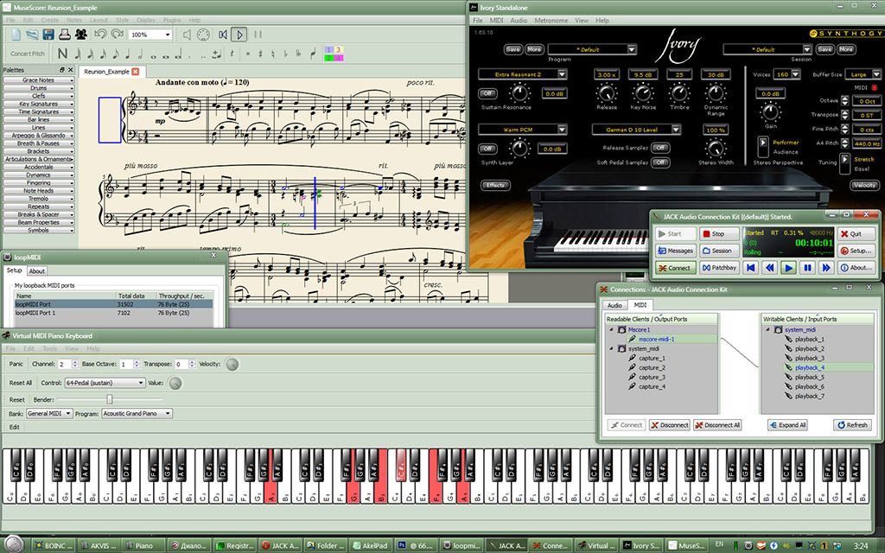Toggle Concert Pitch button

pyautogui.click(x=28, y=54)
